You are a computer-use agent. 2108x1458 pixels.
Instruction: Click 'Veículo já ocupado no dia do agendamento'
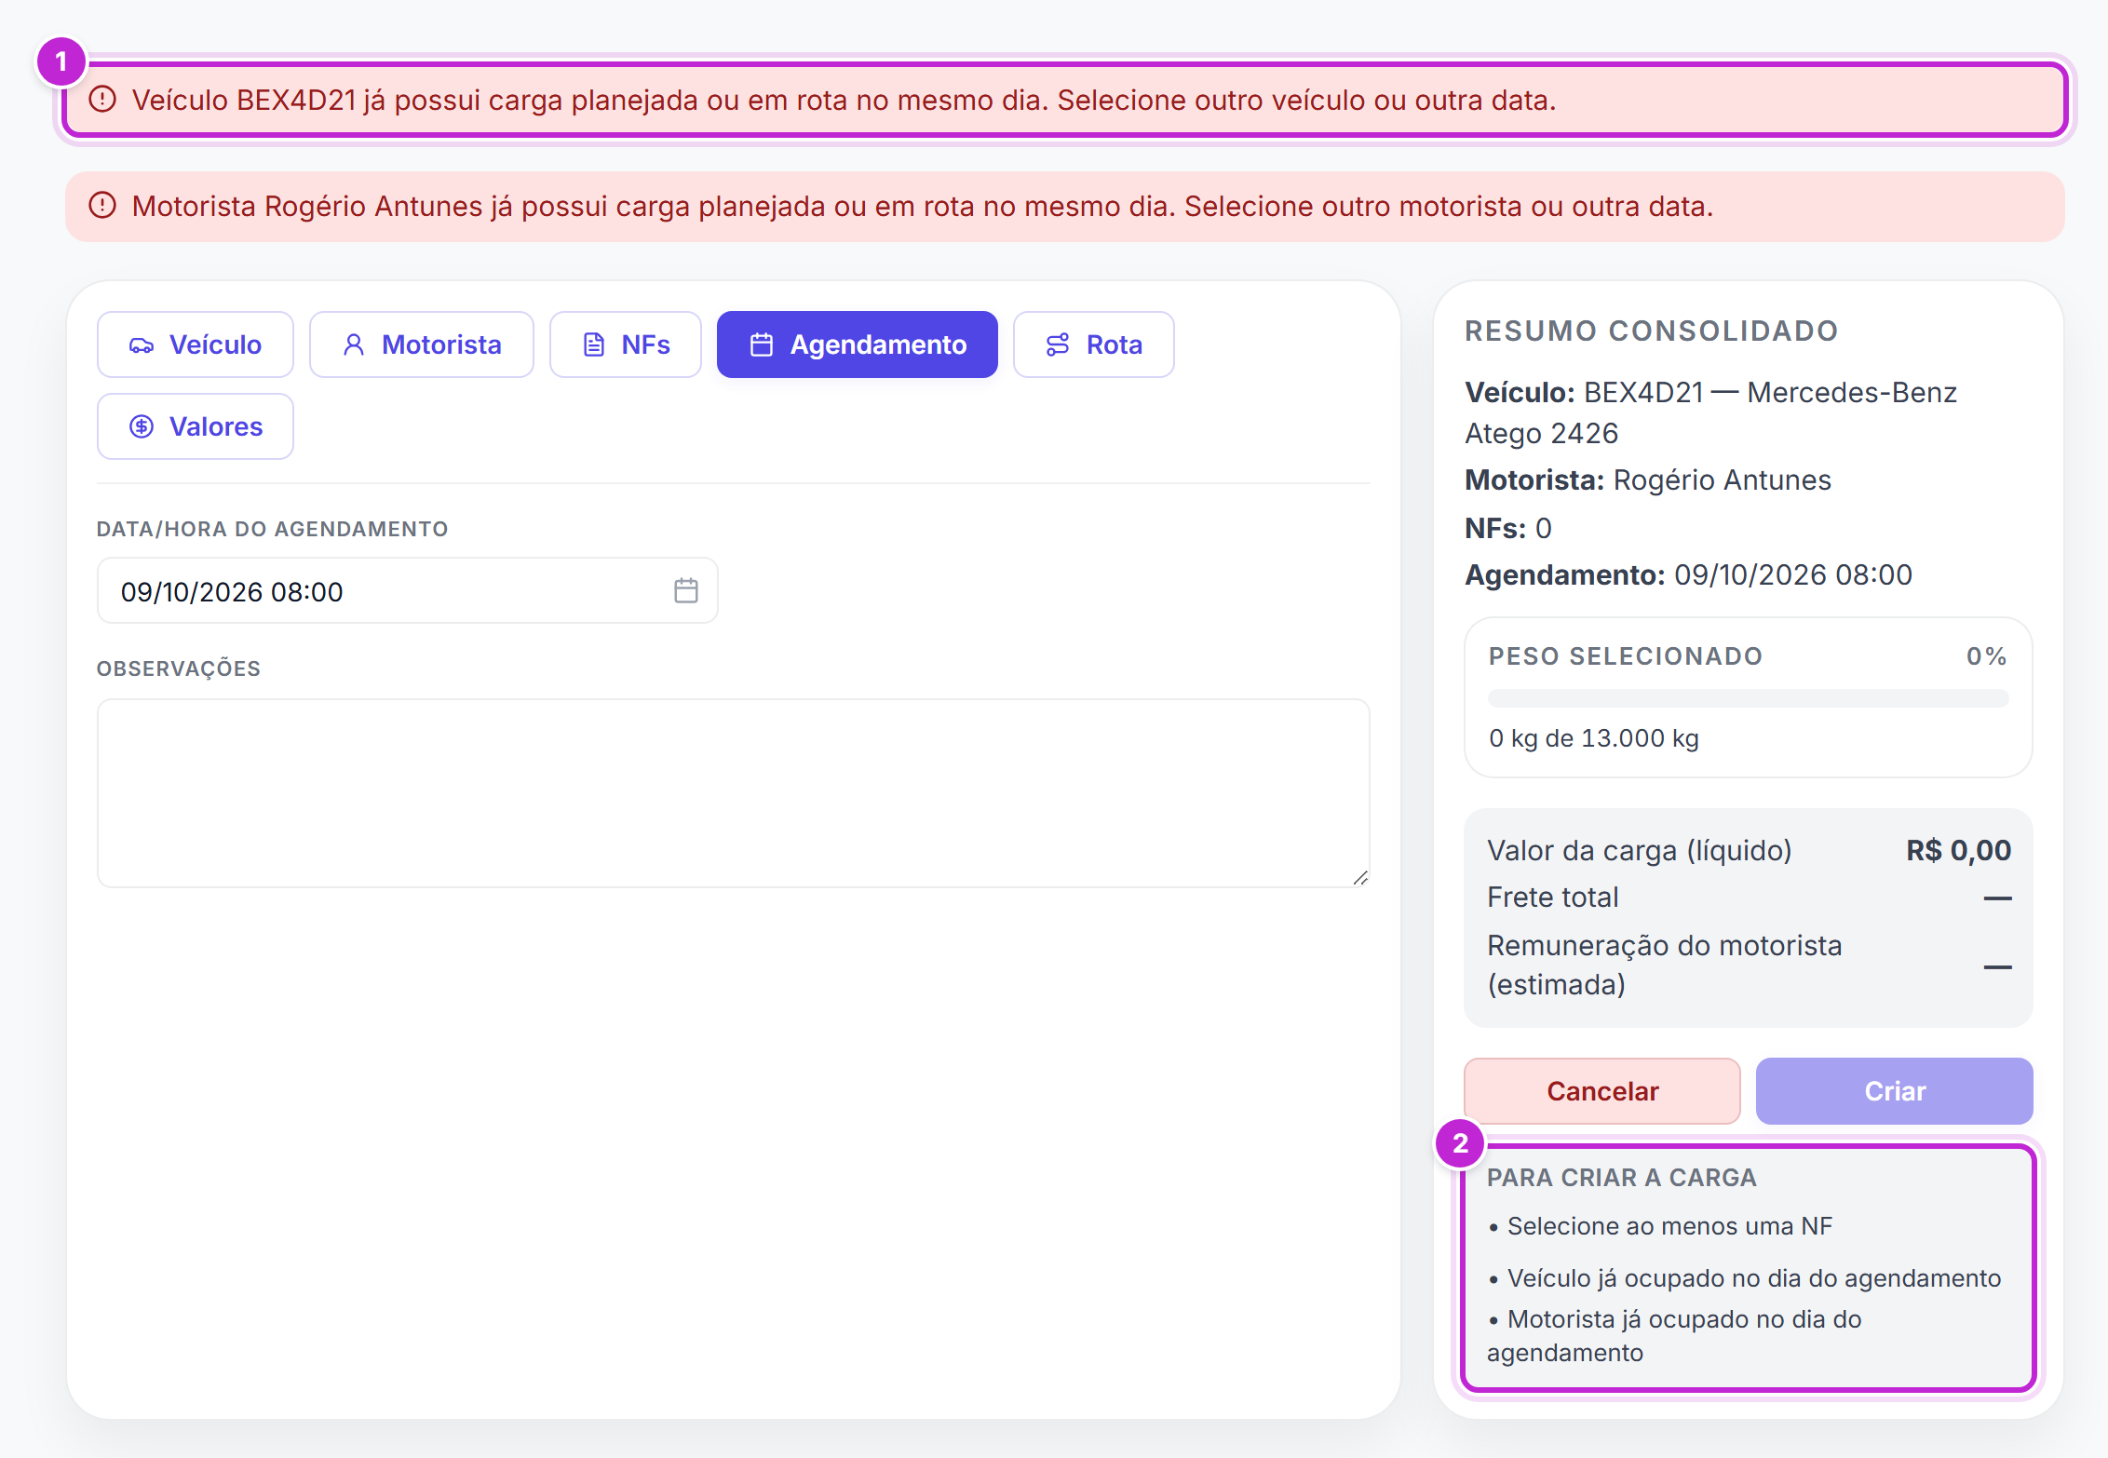coord(1754,1278)
